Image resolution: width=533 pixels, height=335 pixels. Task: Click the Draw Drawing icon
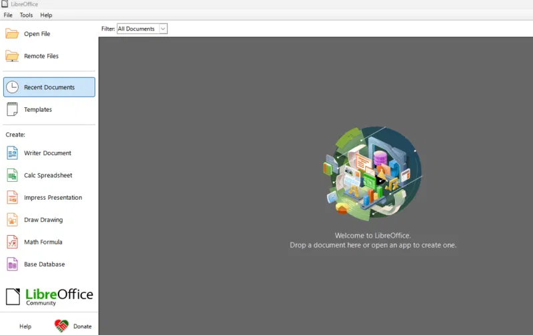(x=13, y=220)
